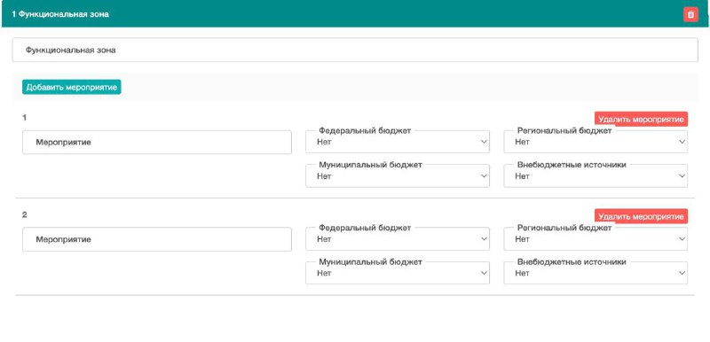Remove activity 1 with Удалить мероприятие
The image size is (710, 342).
641,120
